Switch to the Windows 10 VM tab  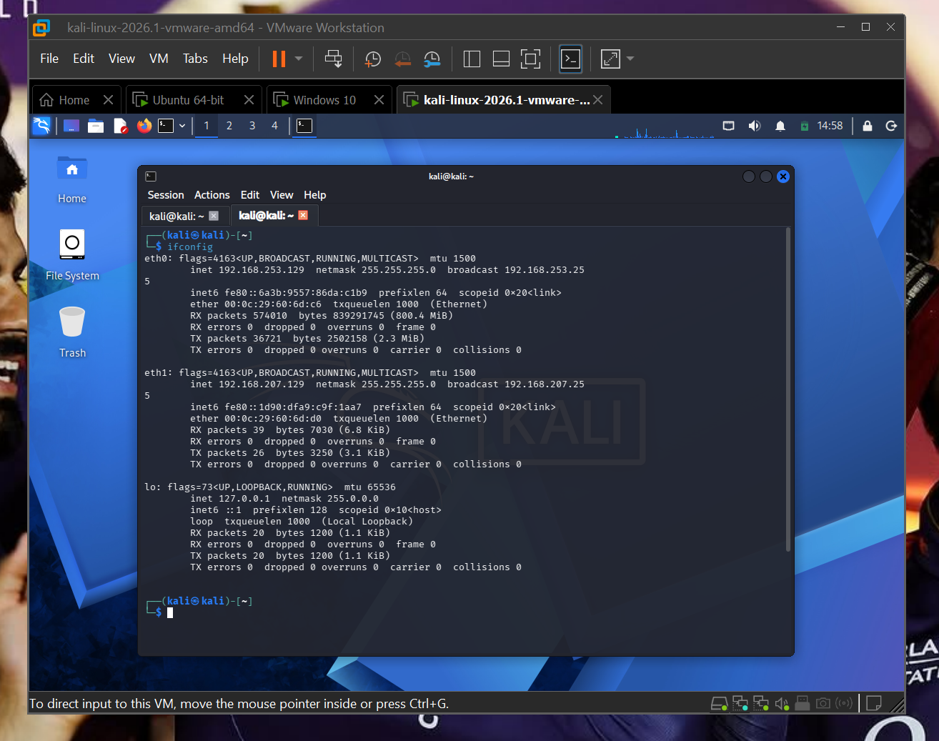(x=324, y=100)
